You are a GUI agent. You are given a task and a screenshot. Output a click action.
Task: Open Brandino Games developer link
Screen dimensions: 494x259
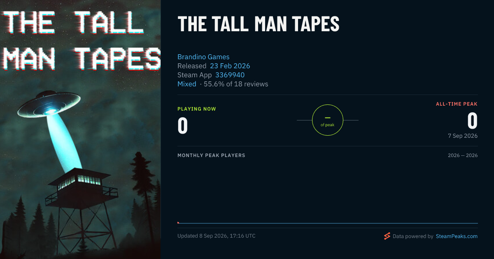click(x=203, y=57)
